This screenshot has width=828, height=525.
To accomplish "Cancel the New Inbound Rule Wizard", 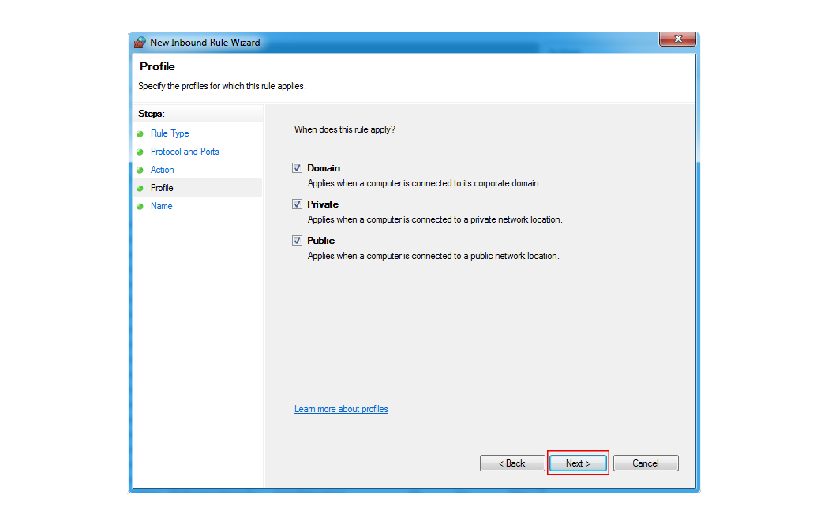I will [646, 463].
